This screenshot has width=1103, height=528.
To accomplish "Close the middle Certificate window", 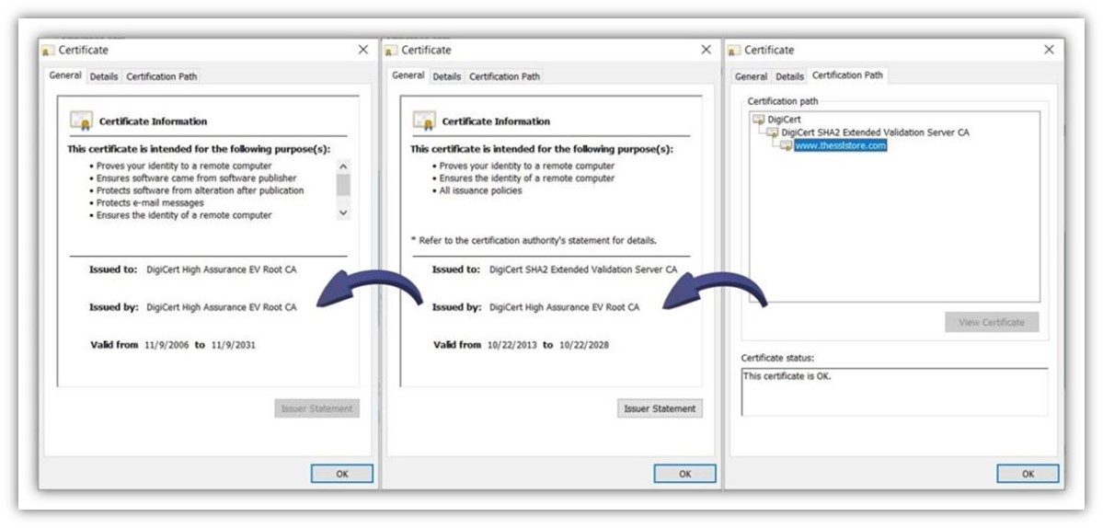I will click(707, 50).
